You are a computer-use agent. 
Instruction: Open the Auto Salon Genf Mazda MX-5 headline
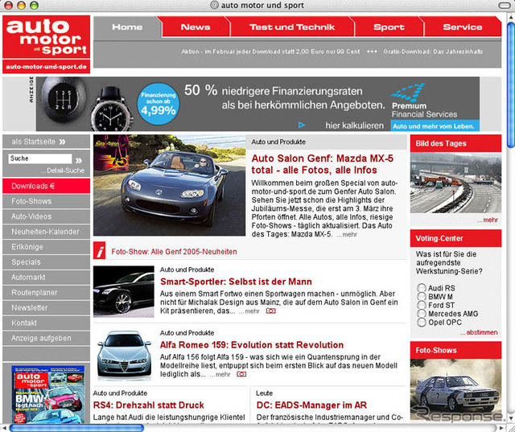coord(322,164)
